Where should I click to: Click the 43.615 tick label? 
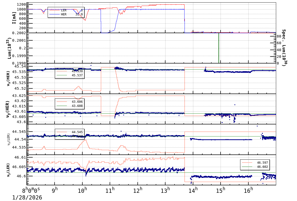19,106
